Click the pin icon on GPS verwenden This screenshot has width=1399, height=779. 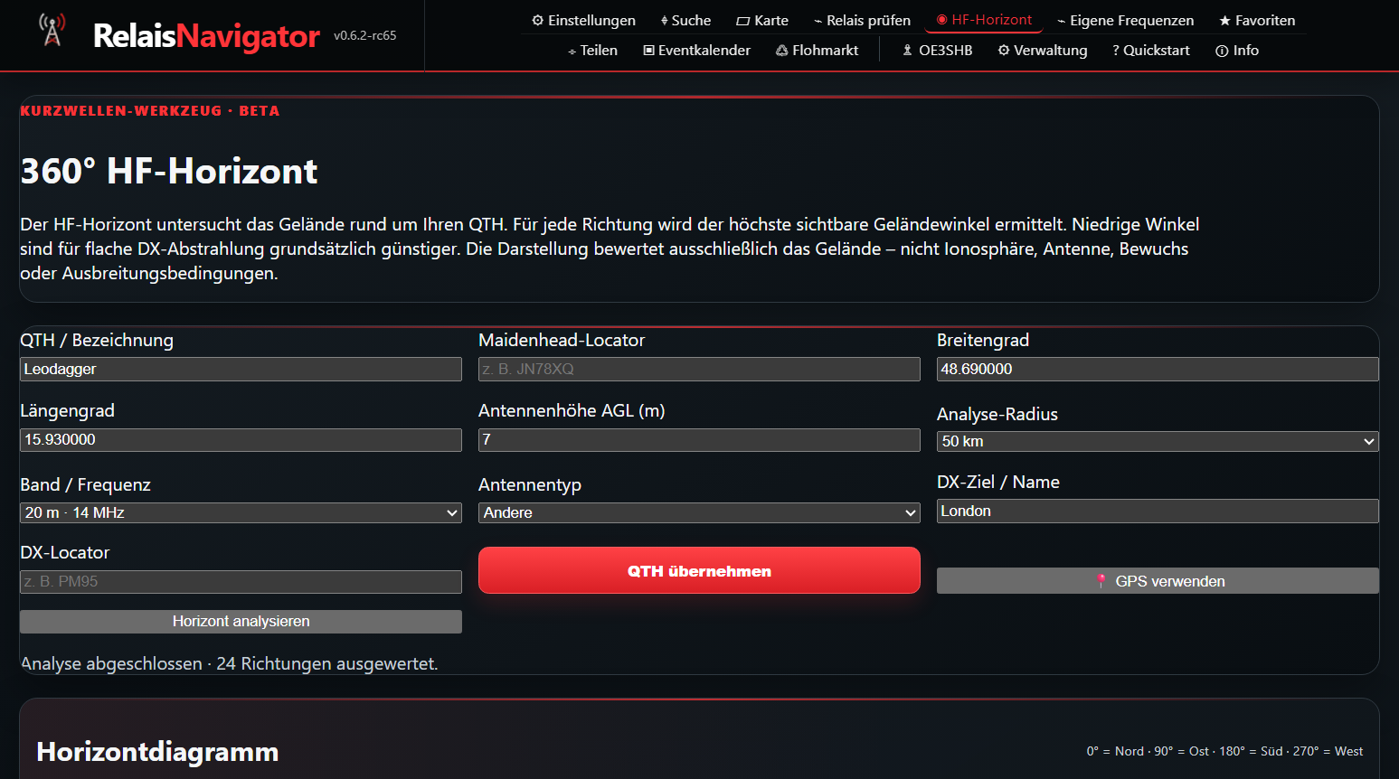1101,581
